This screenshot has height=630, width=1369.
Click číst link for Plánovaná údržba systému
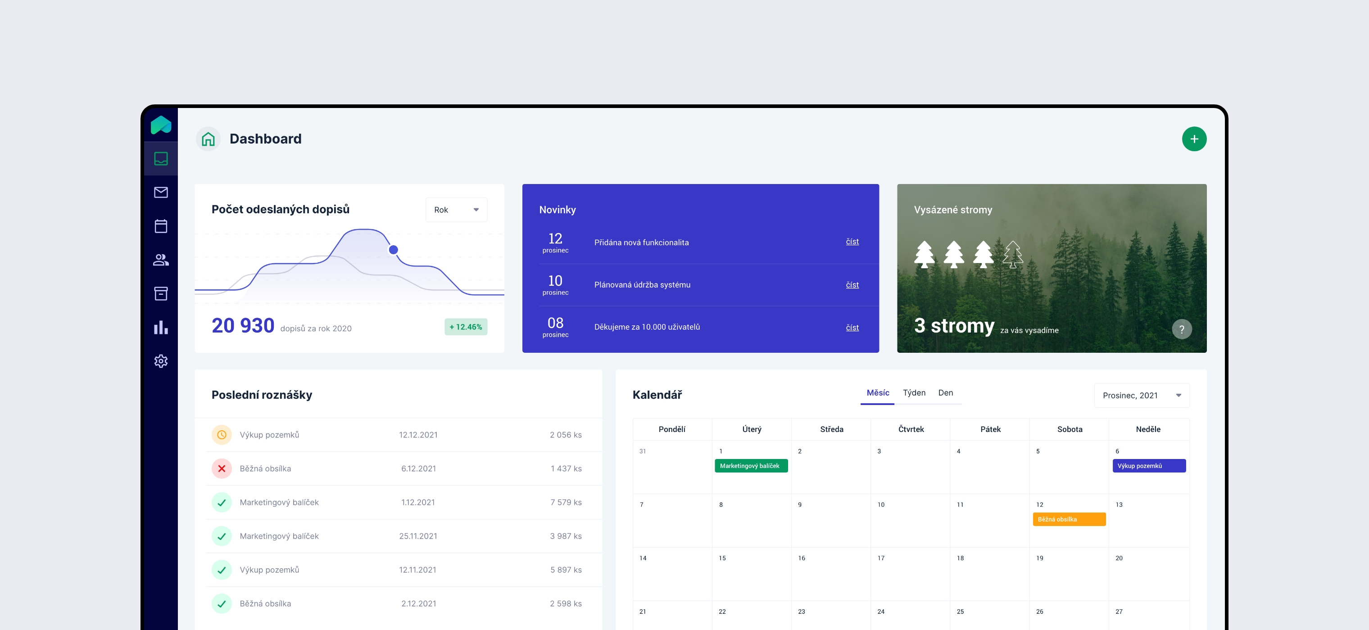[852, 285]
